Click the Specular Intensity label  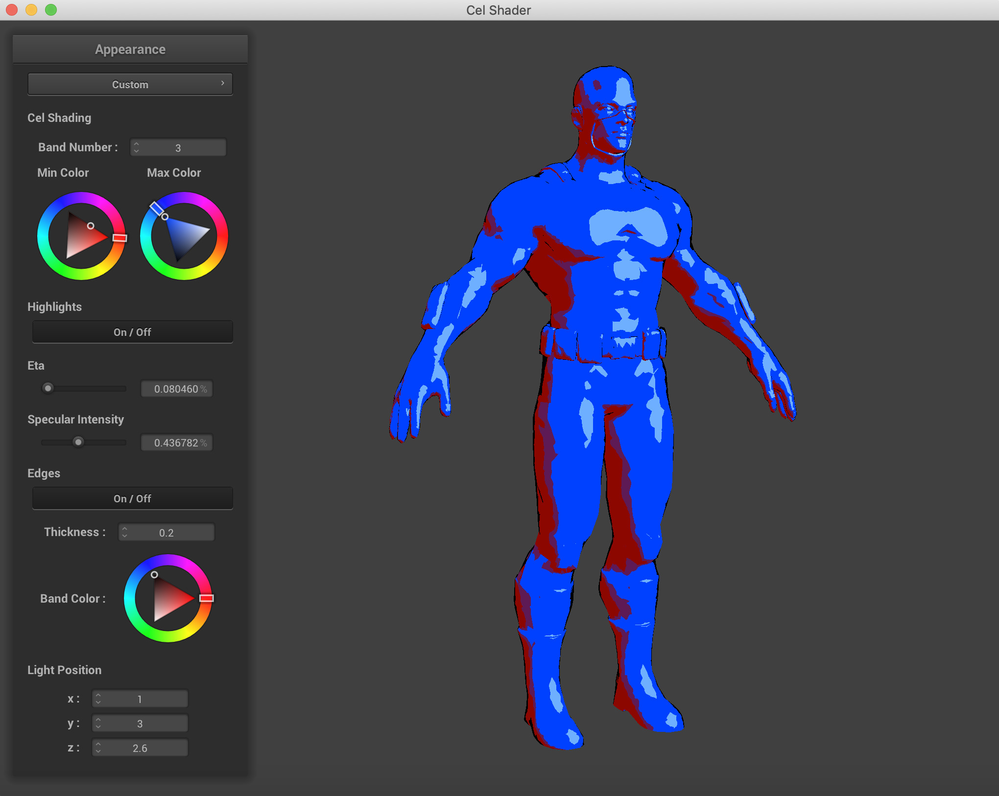click(x=76, y=420)
